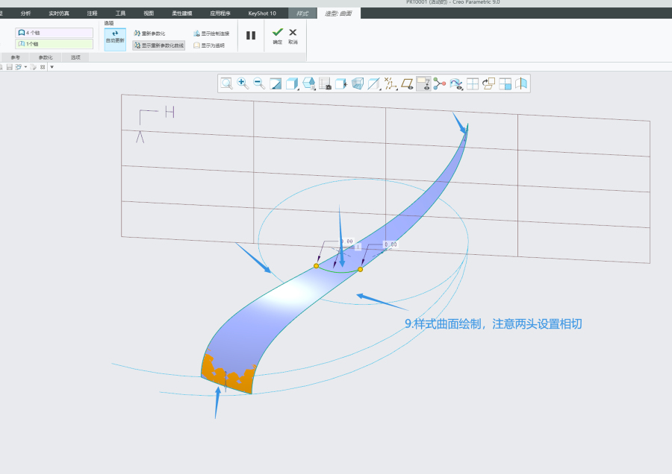Viewport: 672px width, 474px height.
Task: Confirm the surface with 确定 checkmark
Action: point(277,36)
